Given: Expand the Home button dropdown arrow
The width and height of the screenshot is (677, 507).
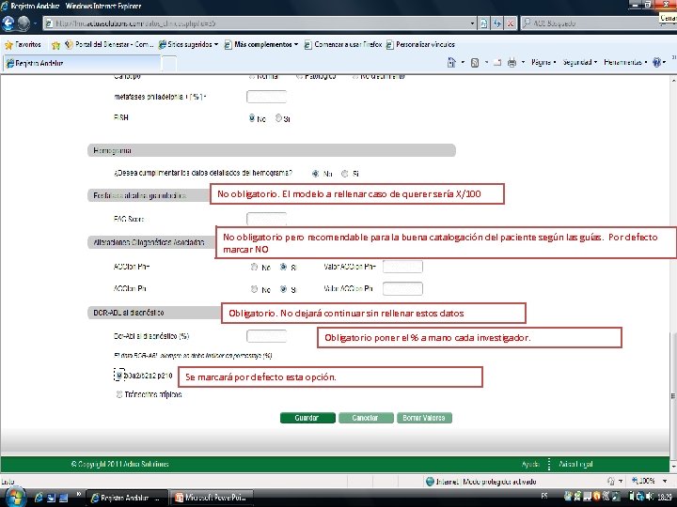Looking at the screenshot, I should click(463, 63).
